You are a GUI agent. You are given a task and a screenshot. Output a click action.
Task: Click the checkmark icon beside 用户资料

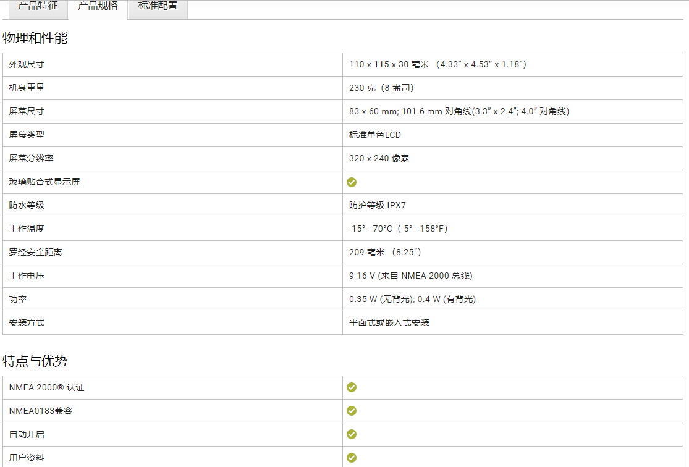coord(352,458)
